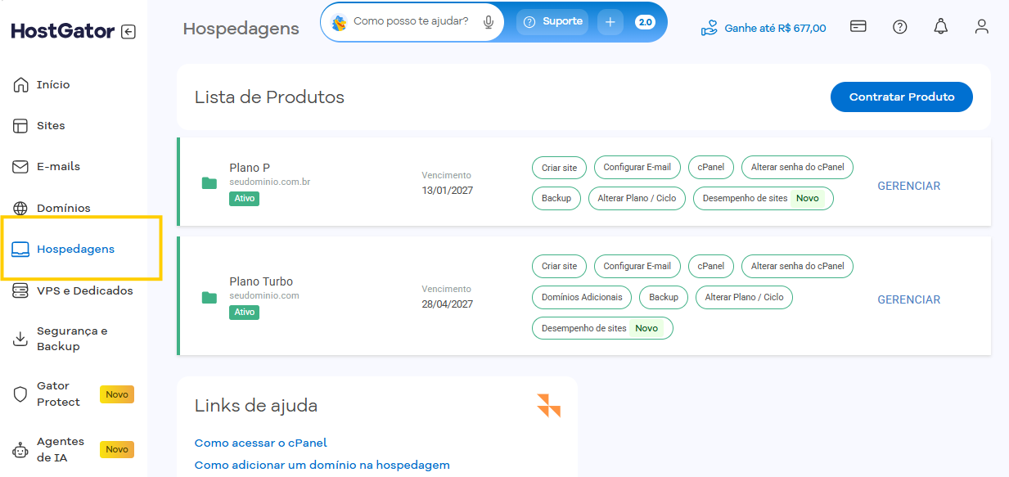Open VPS e Dedicados in sidebar
This screenshot has height=477, width=1009.
[85, 290]
